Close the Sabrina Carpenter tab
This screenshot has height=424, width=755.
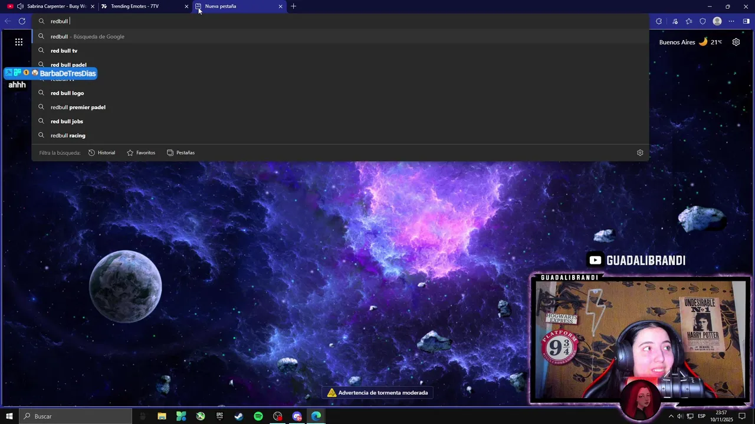(x=92, y=6)
